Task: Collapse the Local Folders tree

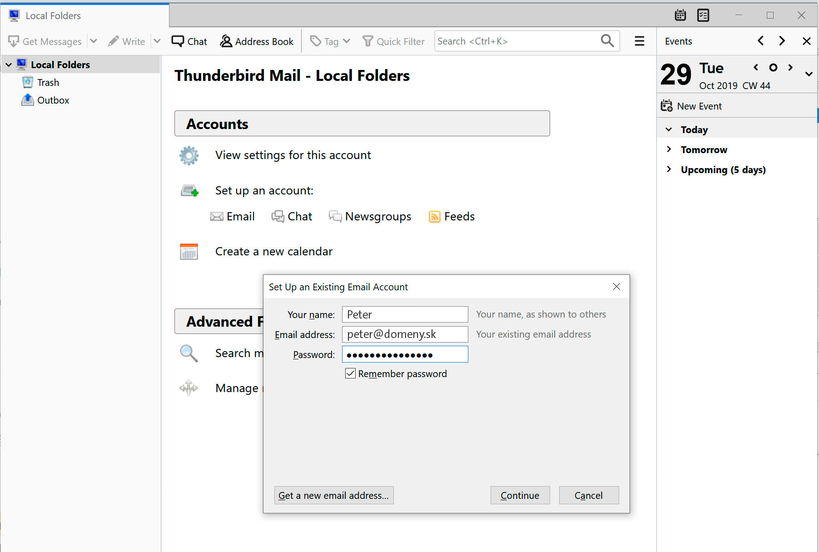Action: 9,65
